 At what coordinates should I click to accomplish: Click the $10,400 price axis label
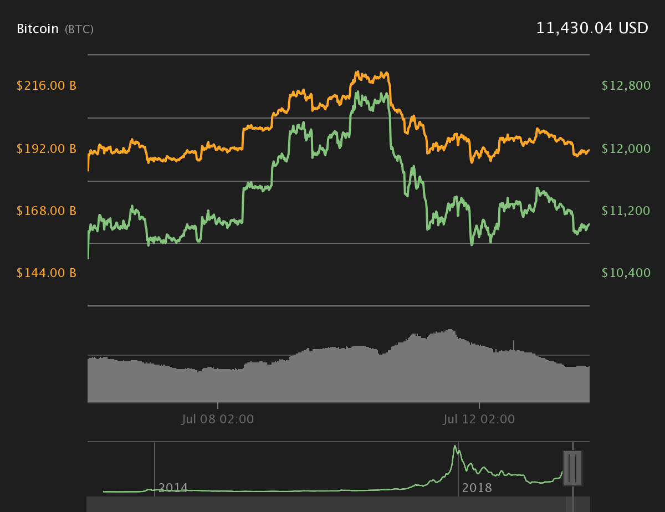click(626, 273)
